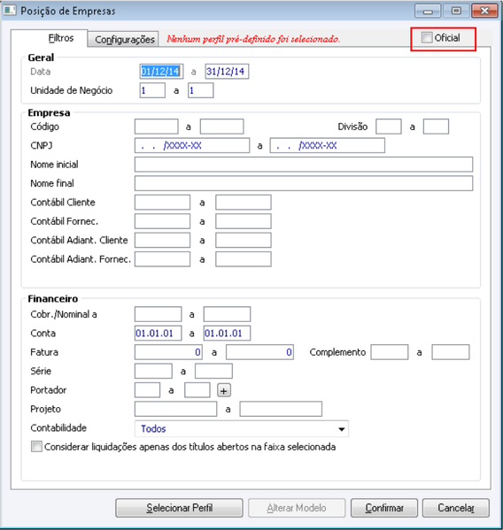Click the first Complemento field

pyautogui.click(x=390, y=352)
